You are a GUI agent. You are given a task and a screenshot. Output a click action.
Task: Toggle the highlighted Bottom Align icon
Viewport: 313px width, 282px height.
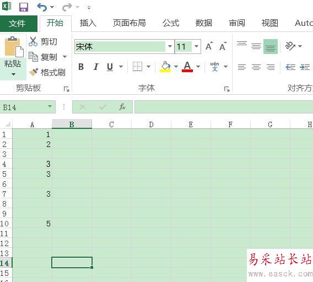[x=271, y=46]
